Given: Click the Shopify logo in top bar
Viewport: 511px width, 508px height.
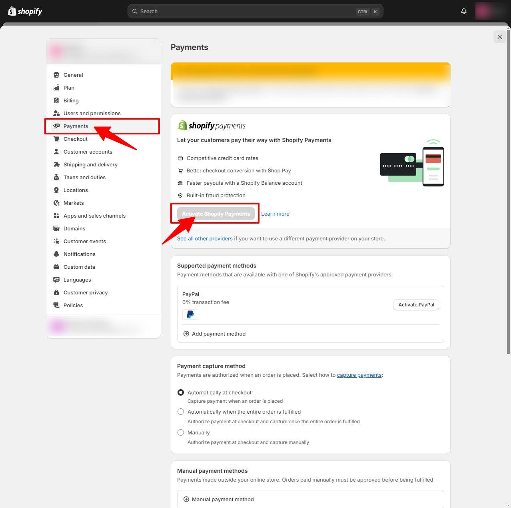Looking at the screenshot, I should pos(25,11).
